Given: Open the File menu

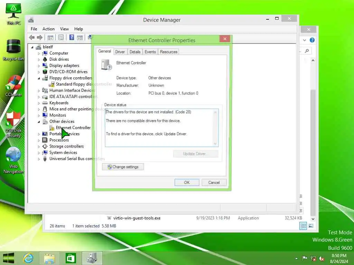Looking at the screenshot, I should (34, 29).
